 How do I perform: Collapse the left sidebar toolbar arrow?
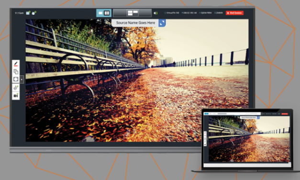point(22,79)
